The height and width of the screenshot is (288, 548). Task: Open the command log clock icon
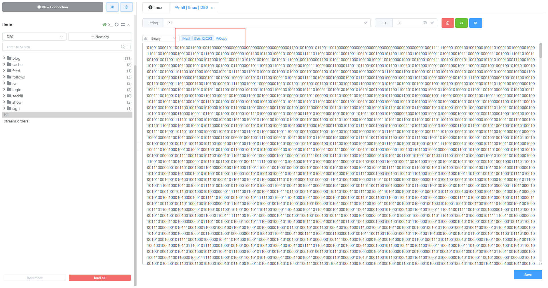pyautogui.click(x=126, y=7)
